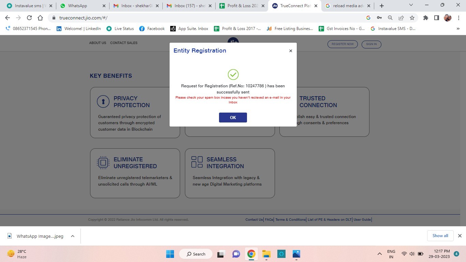The width and height of the screenshot is (466, 262).
Task: Open Wi-Fi network tray icon
Action: pyautogui.click(x=404, y=254)
